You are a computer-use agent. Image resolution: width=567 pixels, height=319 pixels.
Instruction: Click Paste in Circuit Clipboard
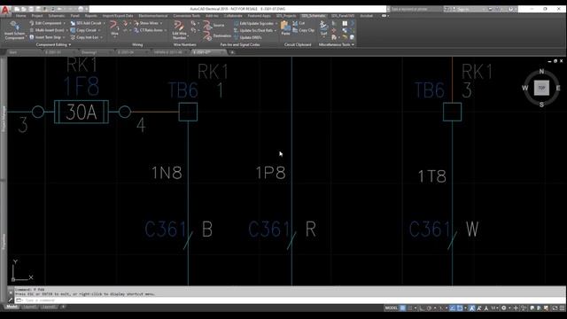pyautogui.click(x=285, y=28)
